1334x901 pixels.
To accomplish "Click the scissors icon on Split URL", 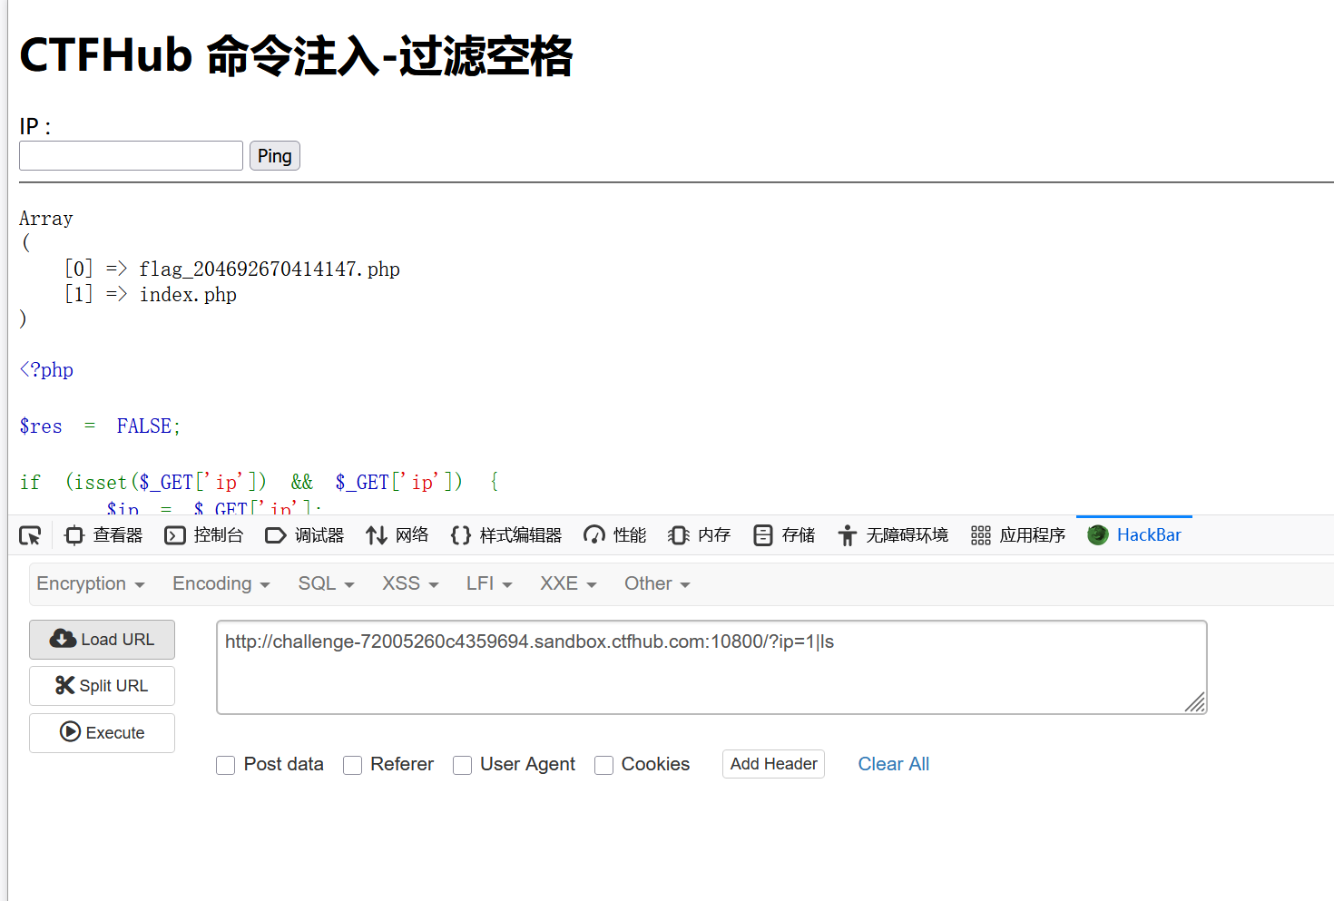I will (65, 685).
